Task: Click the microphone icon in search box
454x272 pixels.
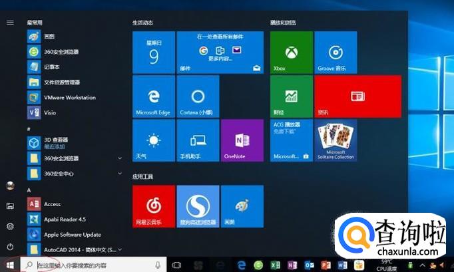Action: 158,265
